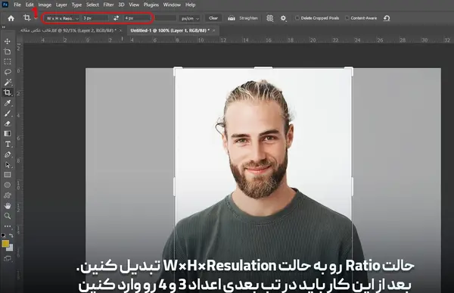Viewport: 454px width, 293px height.
Task: Reset default foreground and background colors
Action: click(x=4, y=235)
